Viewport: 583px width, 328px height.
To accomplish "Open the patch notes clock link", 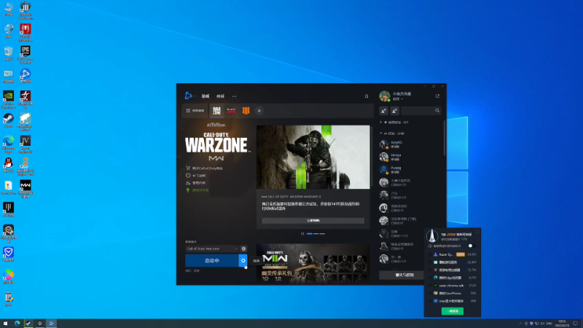I will 196,176.
